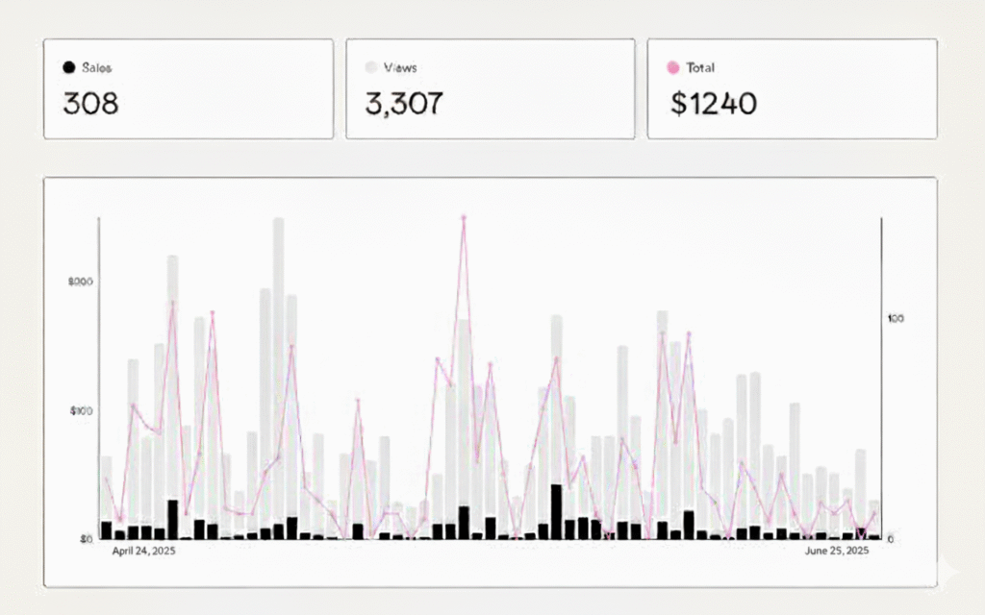This screenshot has width=985, height=615.
Task: Toggle the Views series label
Action: click(x=400, y=68)
